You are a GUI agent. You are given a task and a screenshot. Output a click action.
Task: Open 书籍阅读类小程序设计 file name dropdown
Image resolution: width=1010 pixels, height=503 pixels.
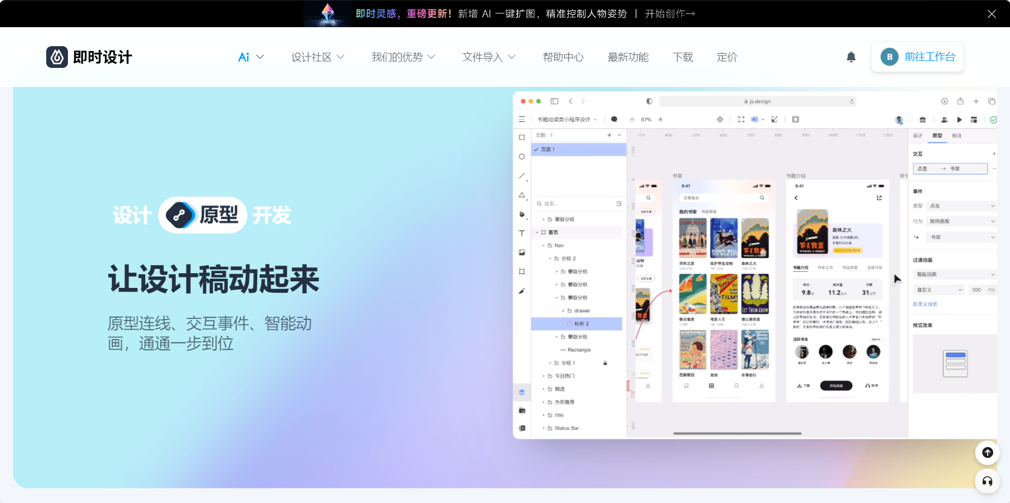[x=568, y=120]
